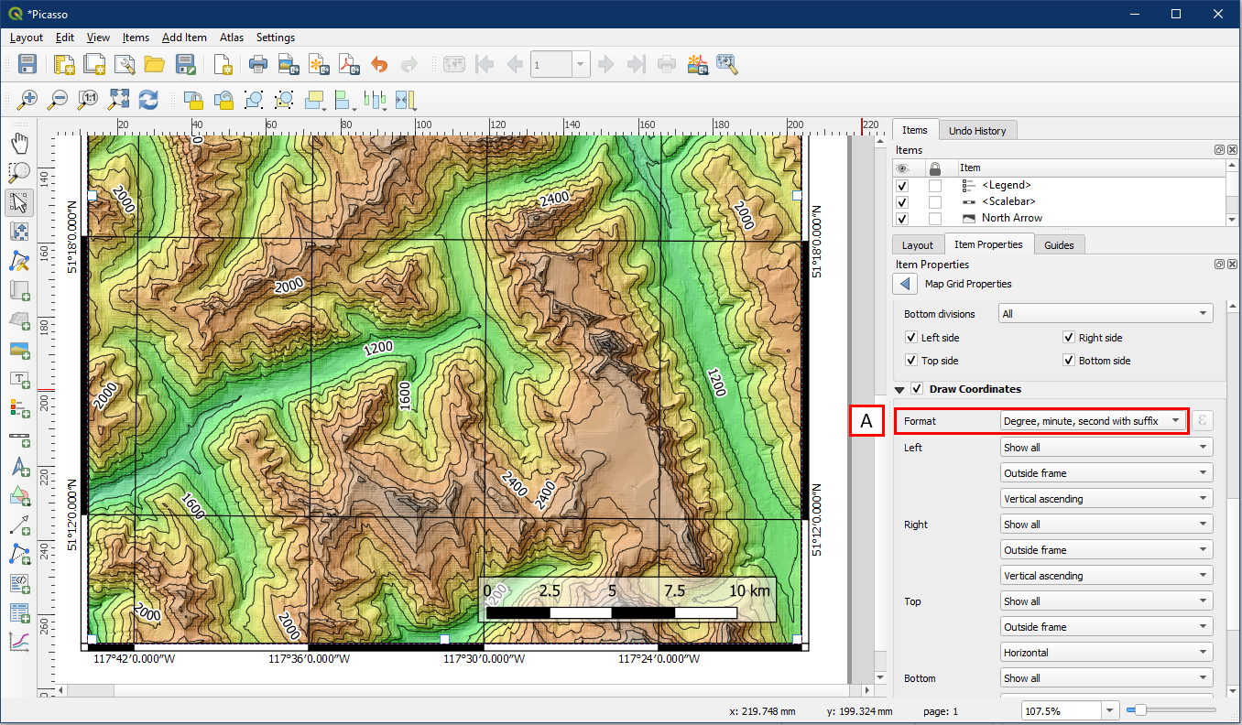Click the Zoom Full icon
This screenshot has width=1242, height=725.
point(118,99)
